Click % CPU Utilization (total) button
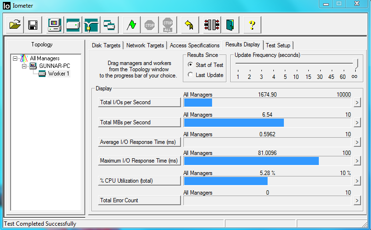371x230 pixels. (139, 181)
